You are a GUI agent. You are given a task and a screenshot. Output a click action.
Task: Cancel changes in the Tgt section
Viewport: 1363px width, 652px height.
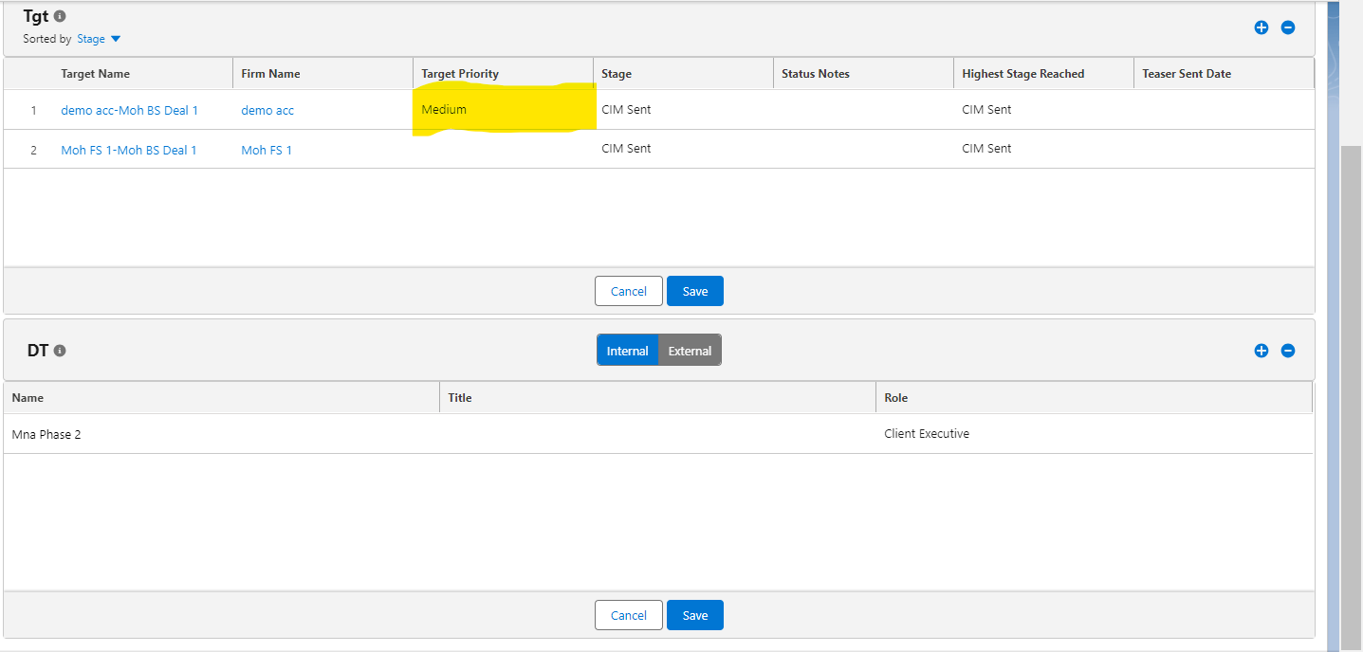coord(628,291)
